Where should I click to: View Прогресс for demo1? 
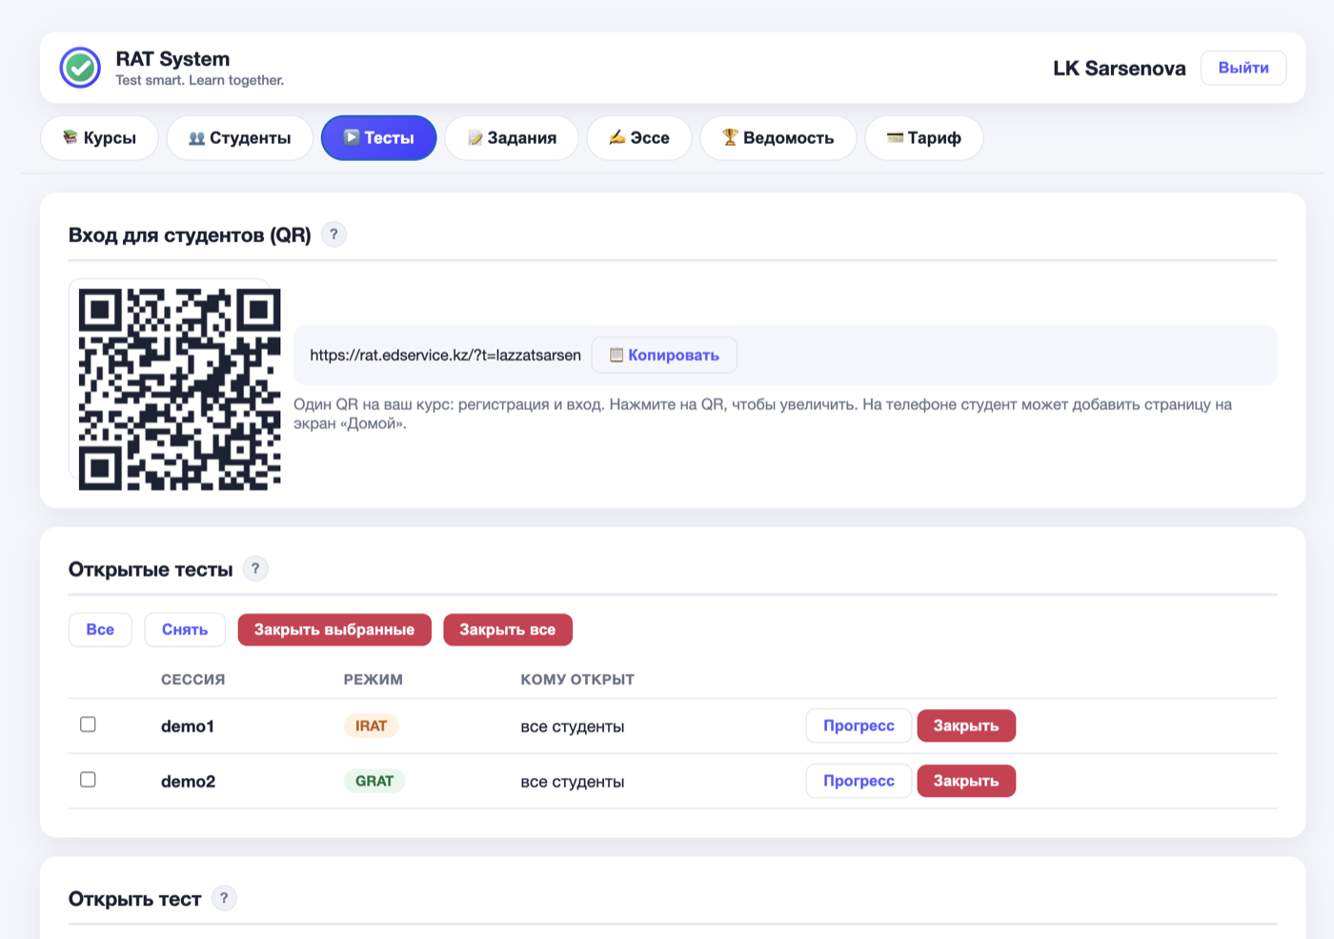click(x=859, y=725)
